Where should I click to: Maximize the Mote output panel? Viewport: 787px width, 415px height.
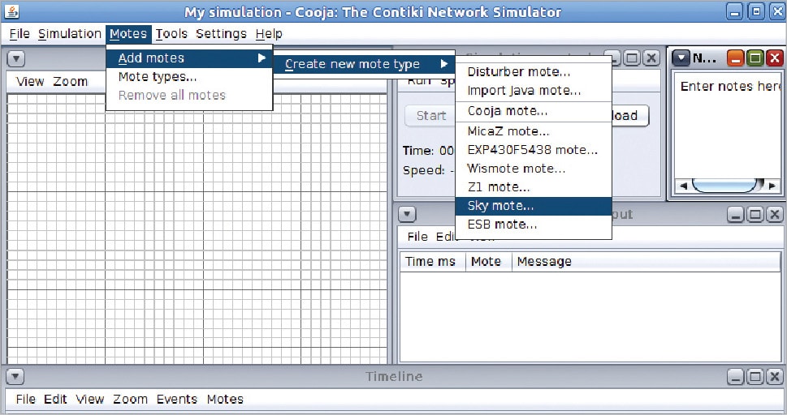pos(755,215)
